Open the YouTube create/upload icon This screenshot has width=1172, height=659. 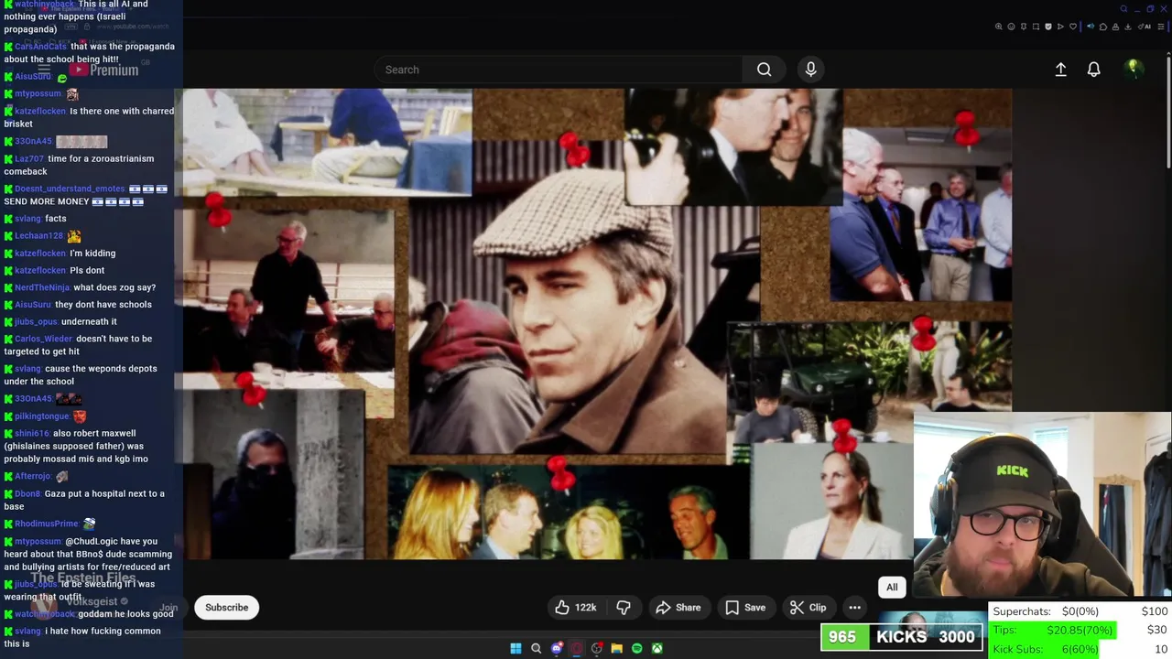1060,70
